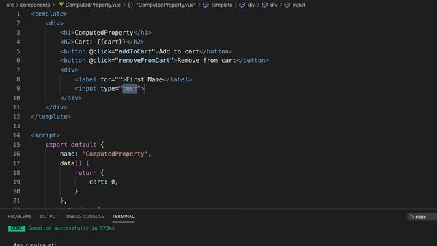Image resolution: width=437 pixels, height=246 pixels.
Task: Click the template symbol icon in breadcrumb
Action: point(206,5)
